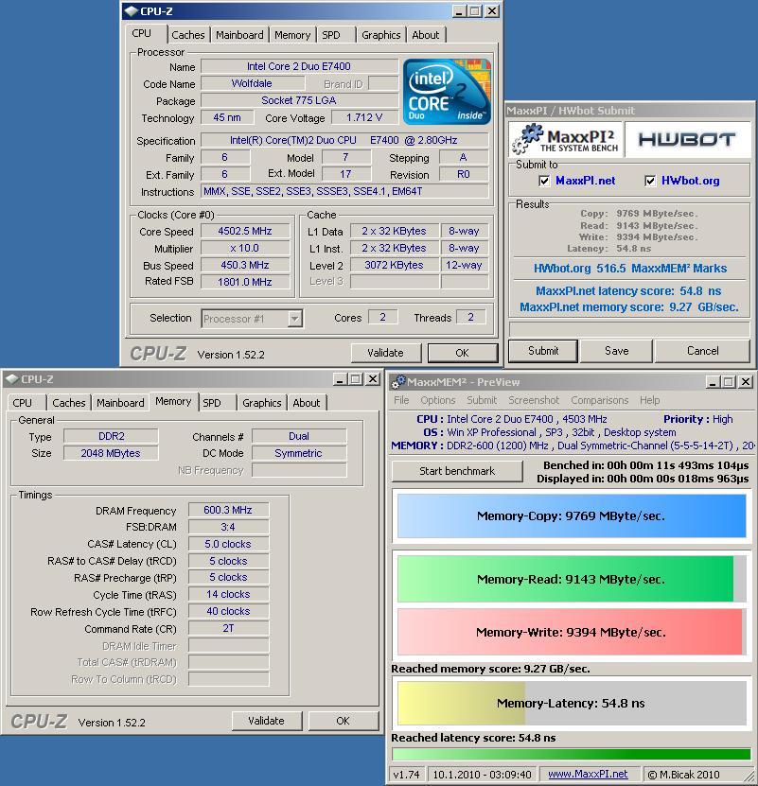Click OK in the top CPU-Z window
Screen dimensions: 758x786
pos(462,353)
